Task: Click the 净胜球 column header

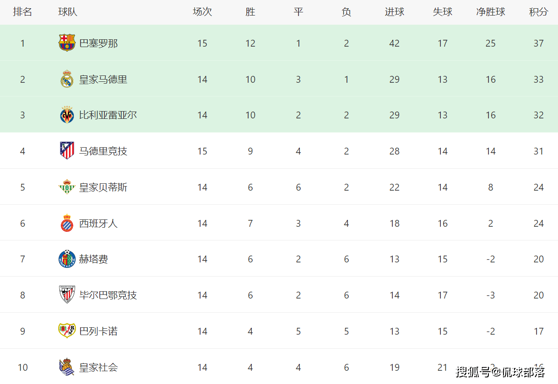Action: [490, 12]
